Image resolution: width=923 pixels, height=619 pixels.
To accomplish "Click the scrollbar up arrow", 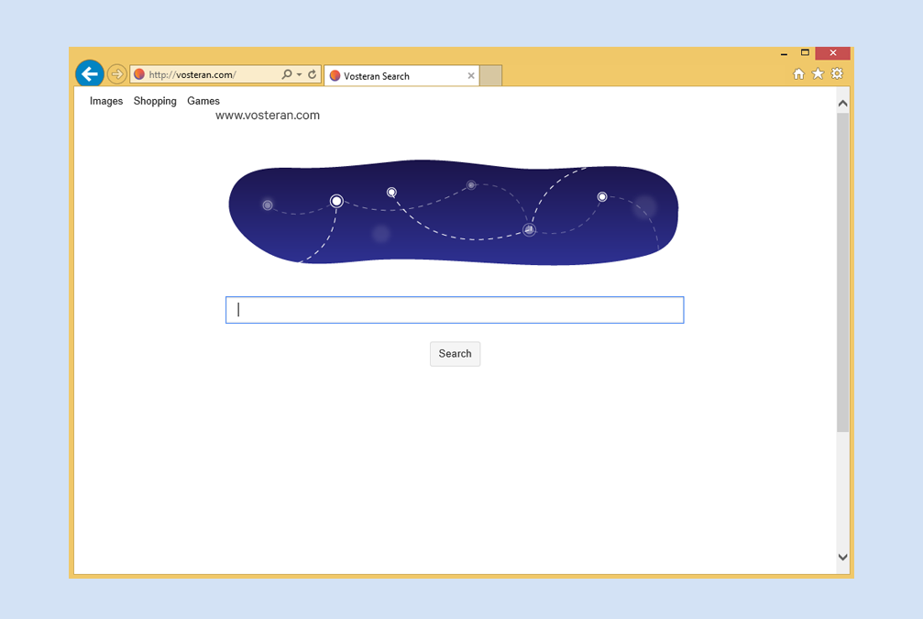I will tap(842, 104).
